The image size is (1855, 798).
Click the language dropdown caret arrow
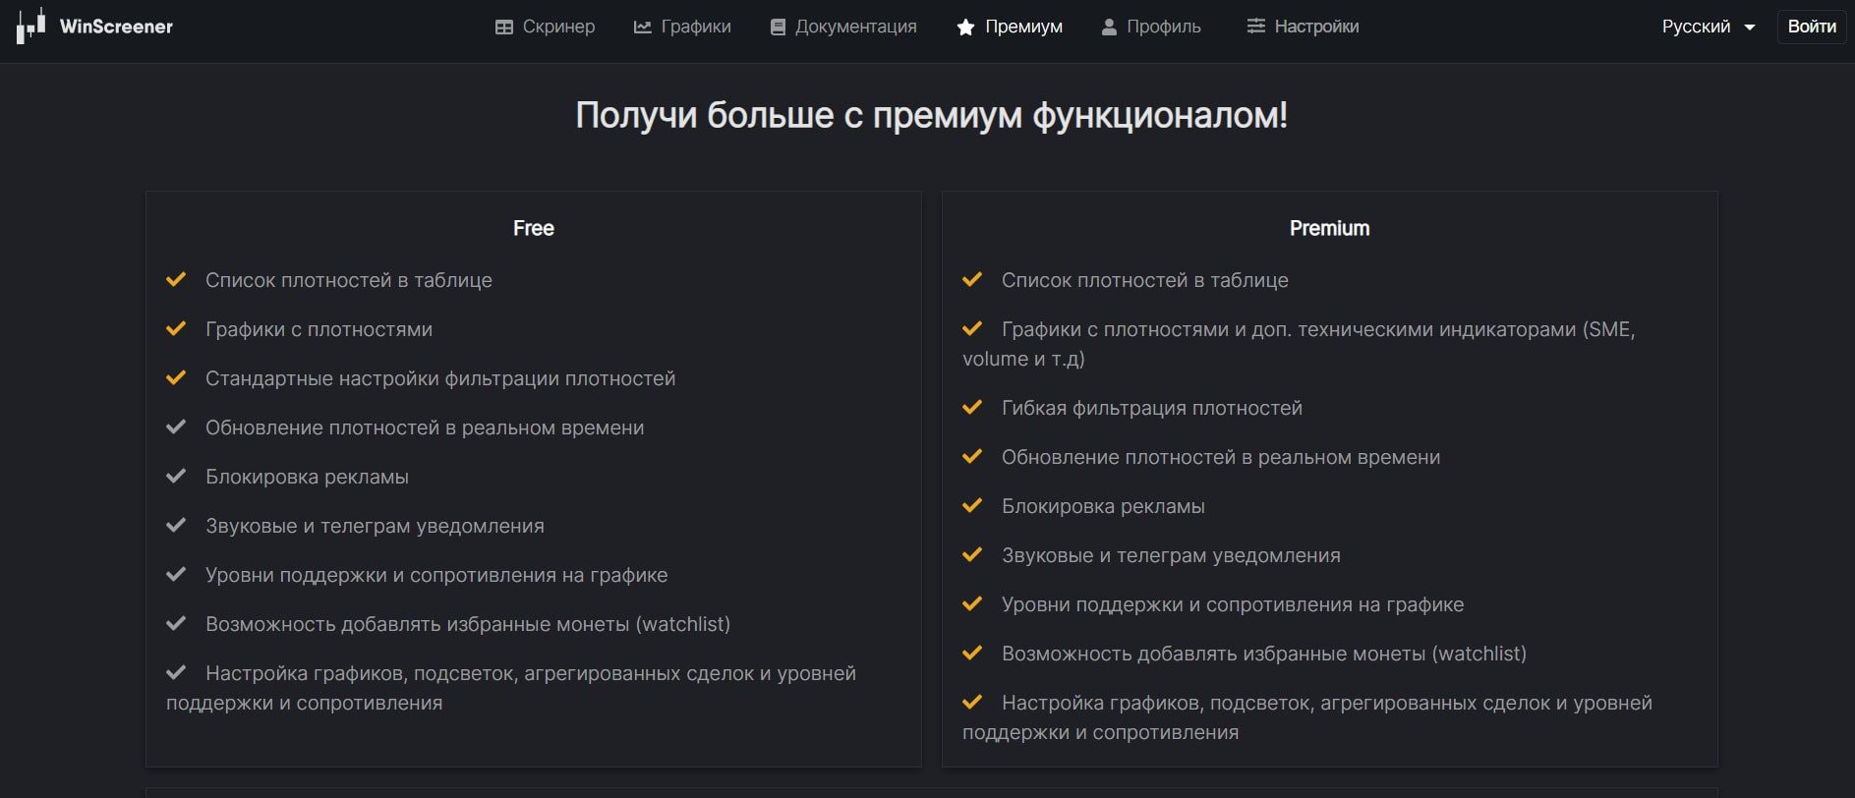(1750, 28)
